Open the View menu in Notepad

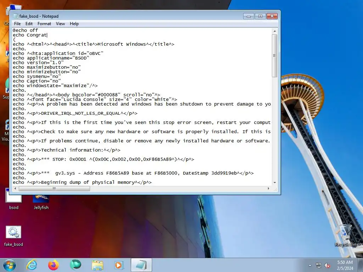pos(60,24)
